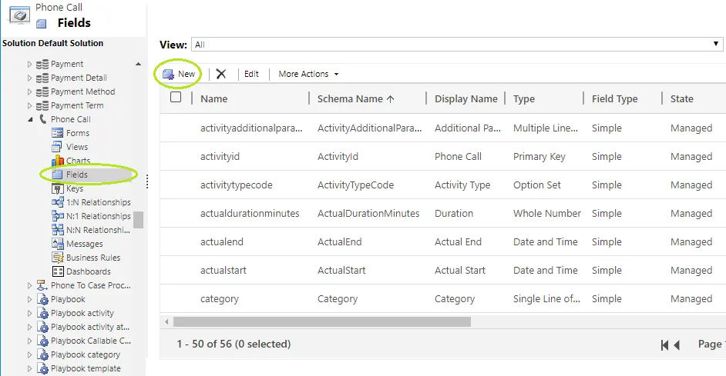Select the actualend field name

pos(222,241)
